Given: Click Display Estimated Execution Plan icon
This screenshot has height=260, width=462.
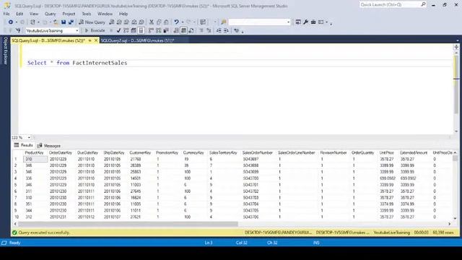Looking at the screenshot, I should click(126, 30).
